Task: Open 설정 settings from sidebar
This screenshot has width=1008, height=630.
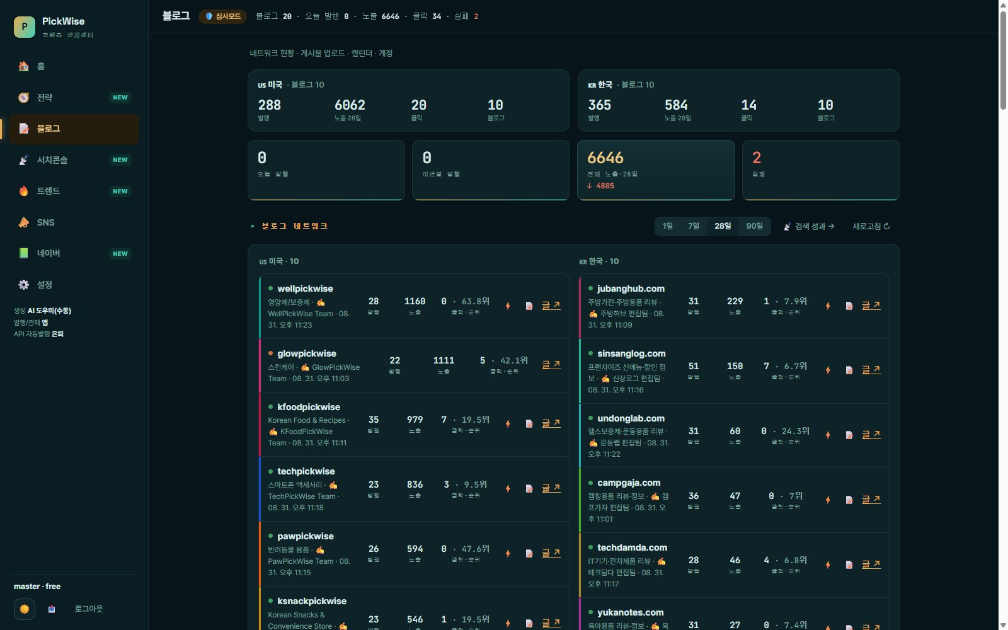Action: pos(74,285)
